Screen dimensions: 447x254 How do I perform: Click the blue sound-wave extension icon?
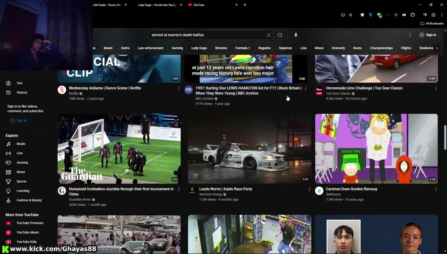[x=396, y=15]
